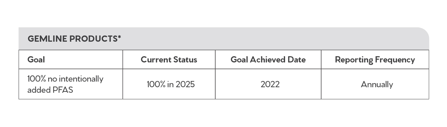Screen dimensions: 447x127
Task: Select the Current Status column header
Action: 169,59
